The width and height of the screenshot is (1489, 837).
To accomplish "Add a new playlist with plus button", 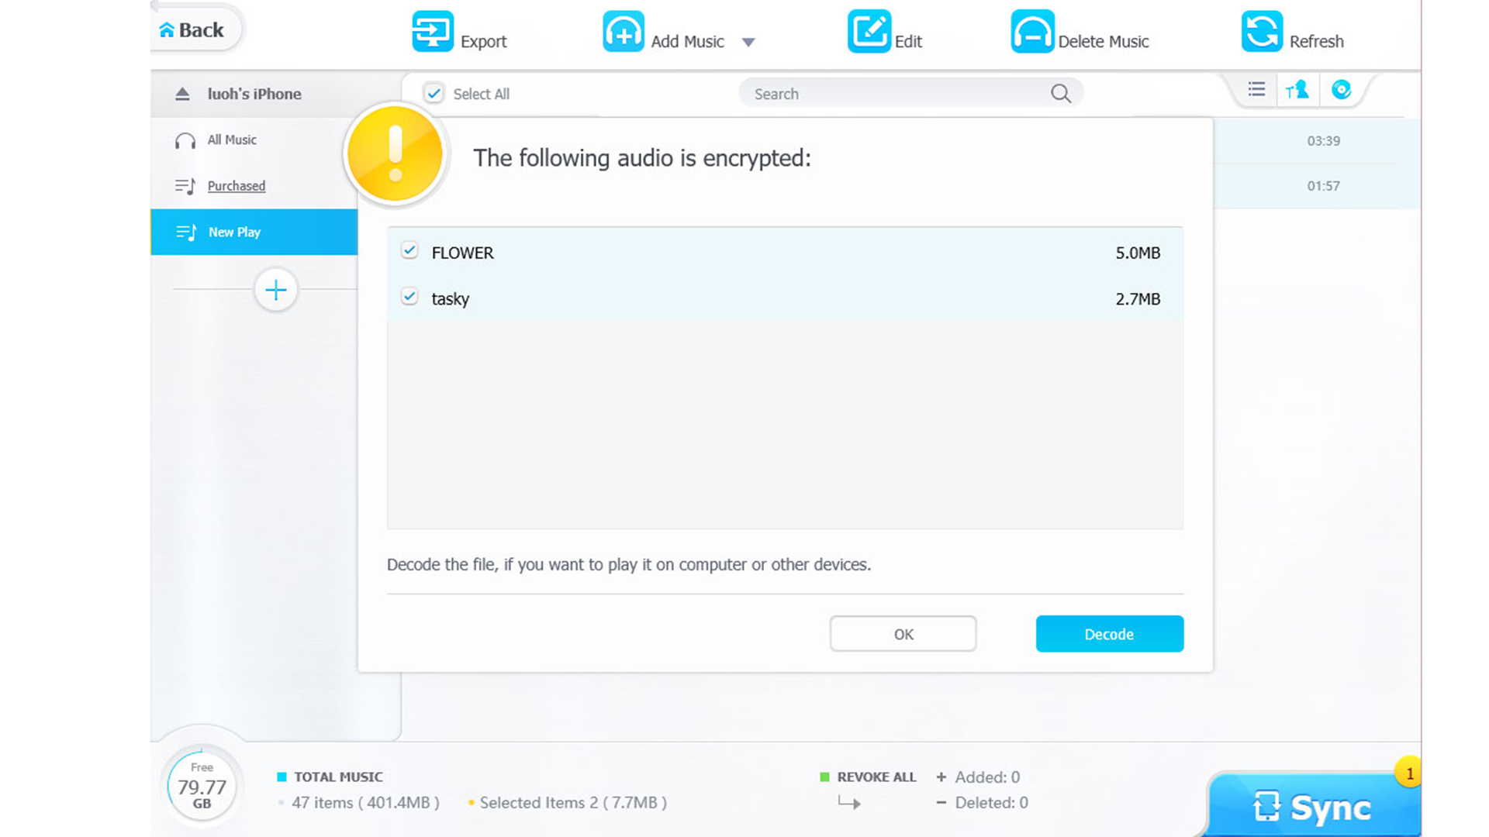I will coord(276,290).
